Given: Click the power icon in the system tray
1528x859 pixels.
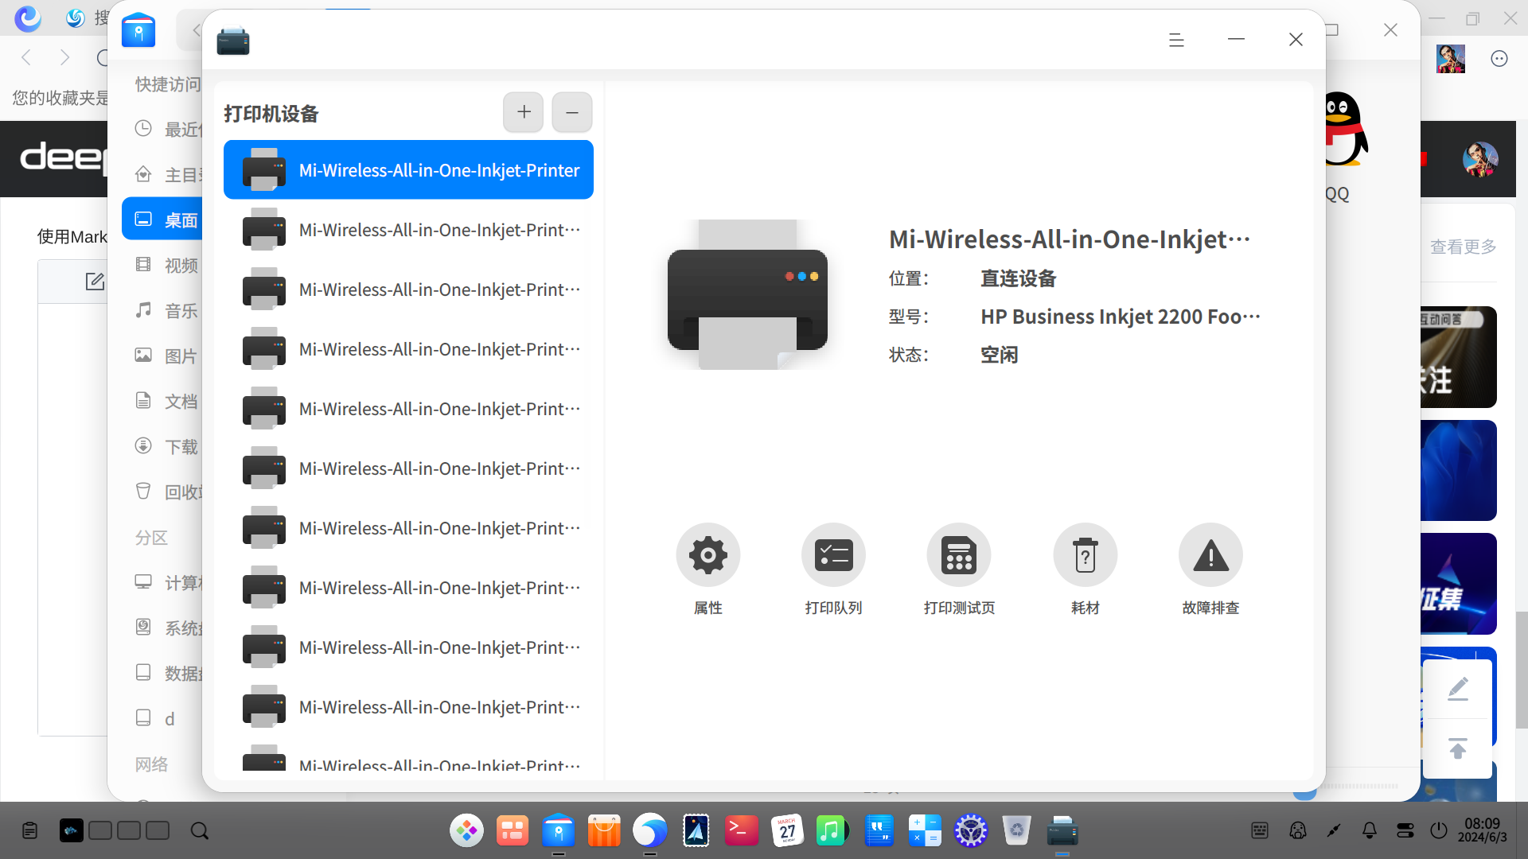Looking at the screenshot, I should click(1439, 830).
